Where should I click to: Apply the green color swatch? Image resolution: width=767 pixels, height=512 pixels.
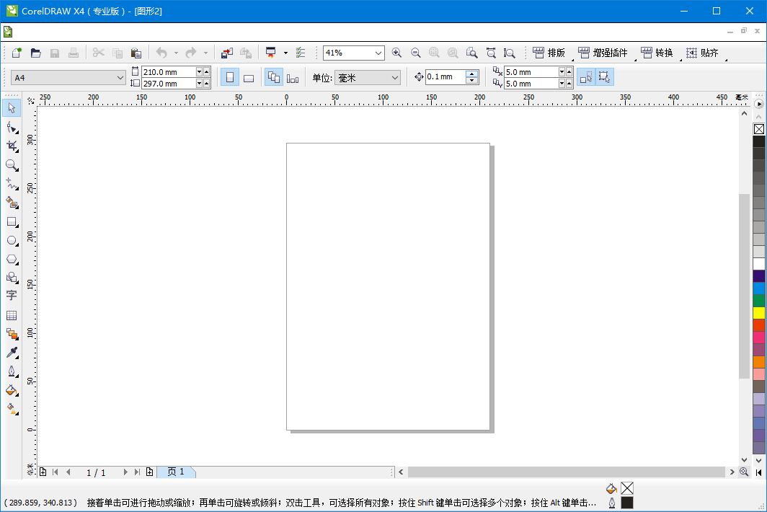click(758, 301)
